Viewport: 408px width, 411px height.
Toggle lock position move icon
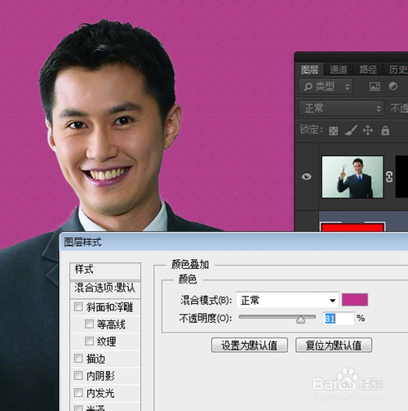coord(367,131)
